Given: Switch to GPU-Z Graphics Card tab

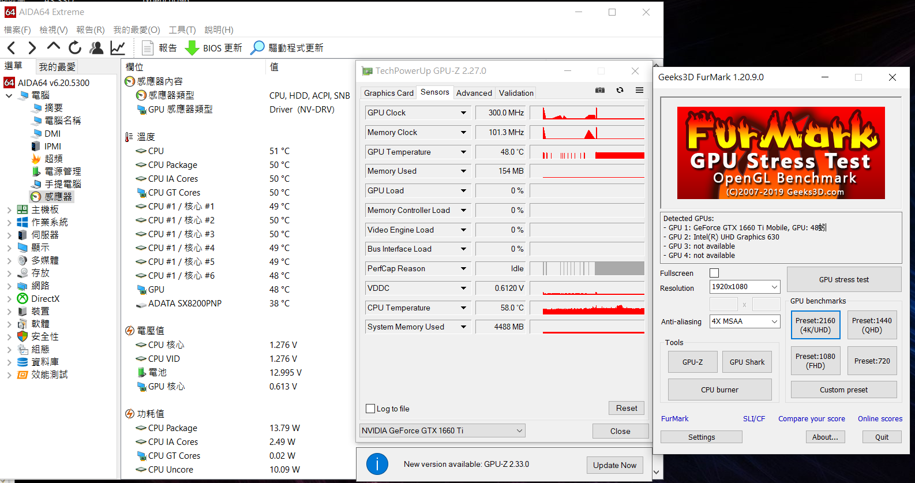Looking at the screenshot, I should pyautogui.click(x=389, y=93).
